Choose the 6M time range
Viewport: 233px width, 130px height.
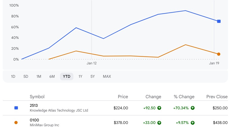pyautogui.click(x=52, y=76)
